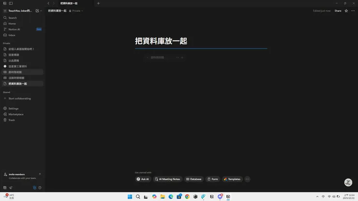Open Task View on the taskbar
Viewport: 358px width, 201px height.
tap(146, 197)
